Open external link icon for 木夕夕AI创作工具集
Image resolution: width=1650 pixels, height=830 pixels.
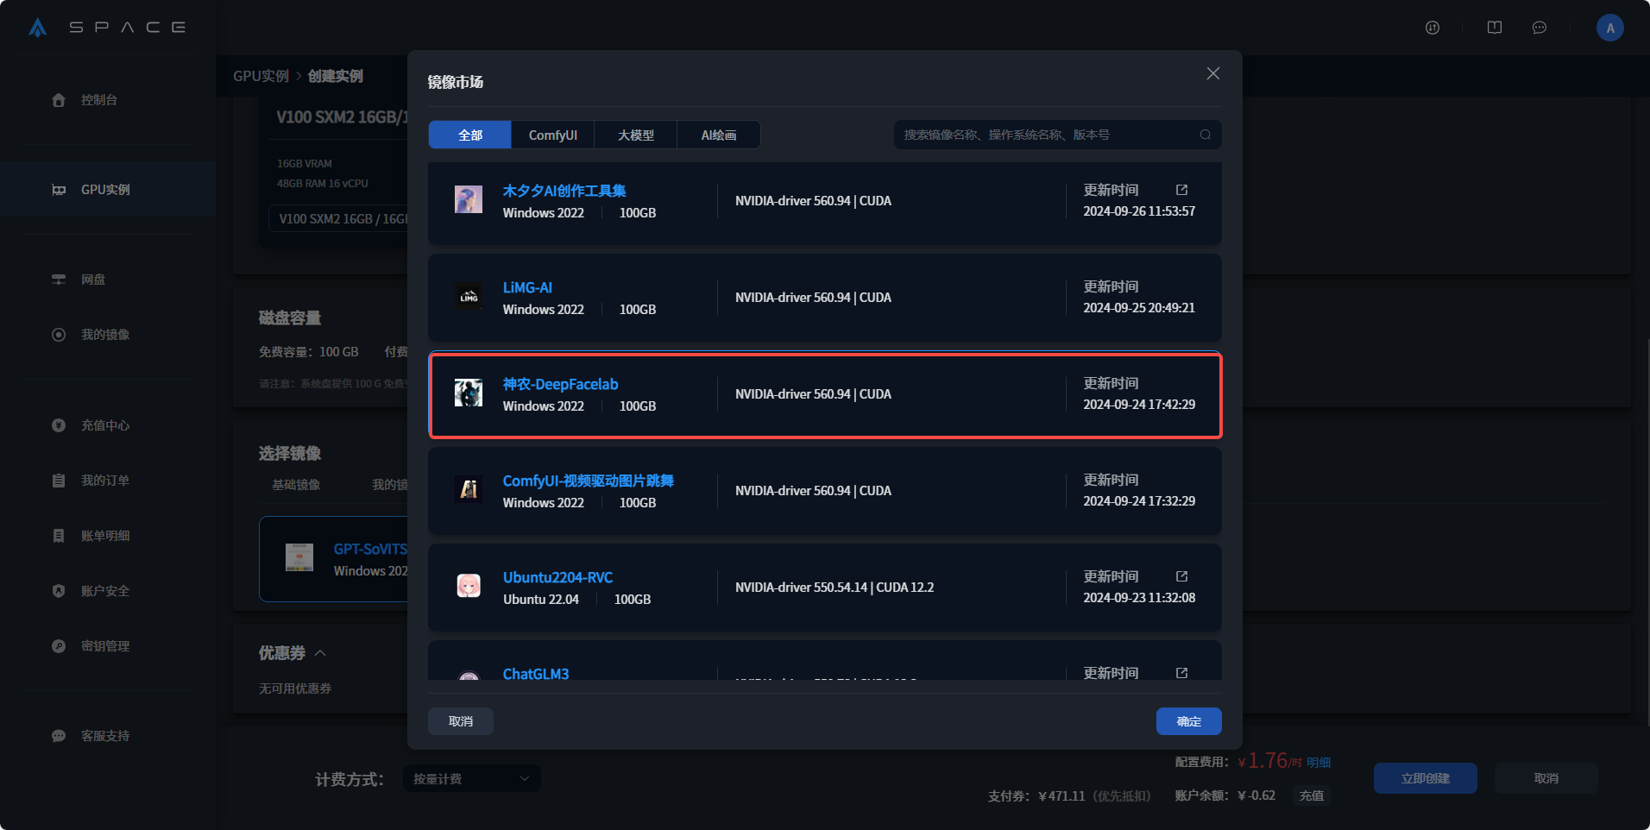tap(1181, 190)
